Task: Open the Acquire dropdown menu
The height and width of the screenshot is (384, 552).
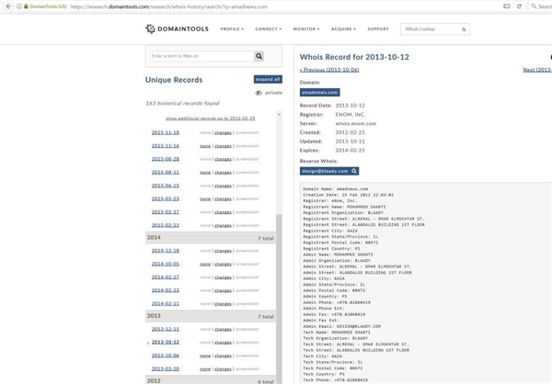Action: [343, 28]
